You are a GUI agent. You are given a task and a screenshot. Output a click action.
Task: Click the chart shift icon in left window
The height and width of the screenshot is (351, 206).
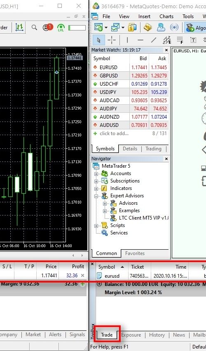coord(19,27)
